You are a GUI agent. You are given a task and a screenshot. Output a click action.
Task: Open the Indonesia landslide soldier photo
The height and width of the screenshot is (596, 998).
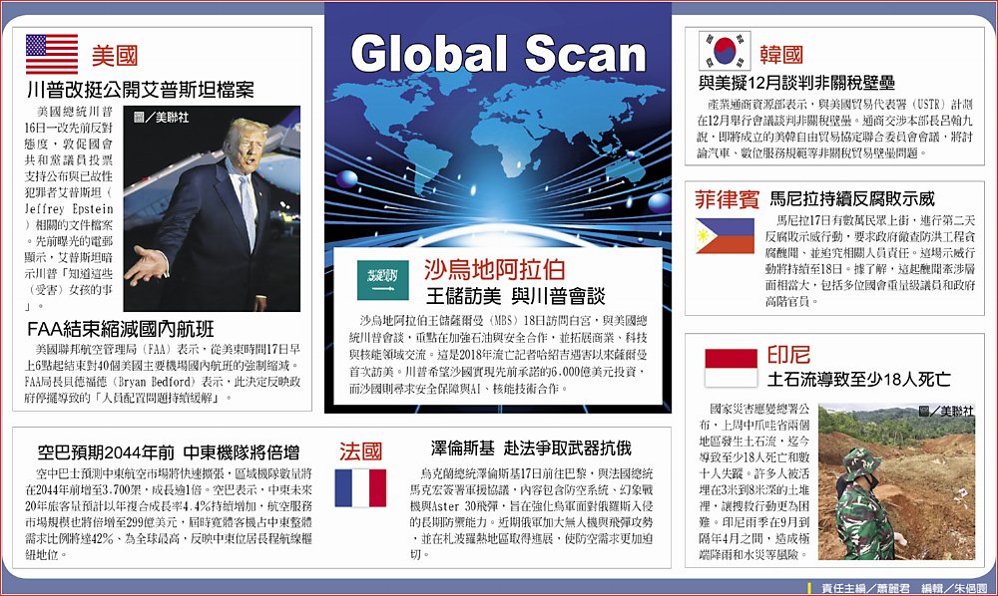896,480
